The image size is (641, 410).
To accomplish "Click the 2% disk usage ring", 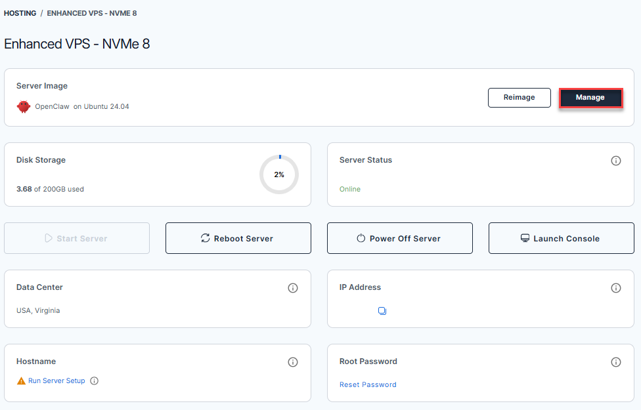I will pyautogui.click(x=279, y=174).
